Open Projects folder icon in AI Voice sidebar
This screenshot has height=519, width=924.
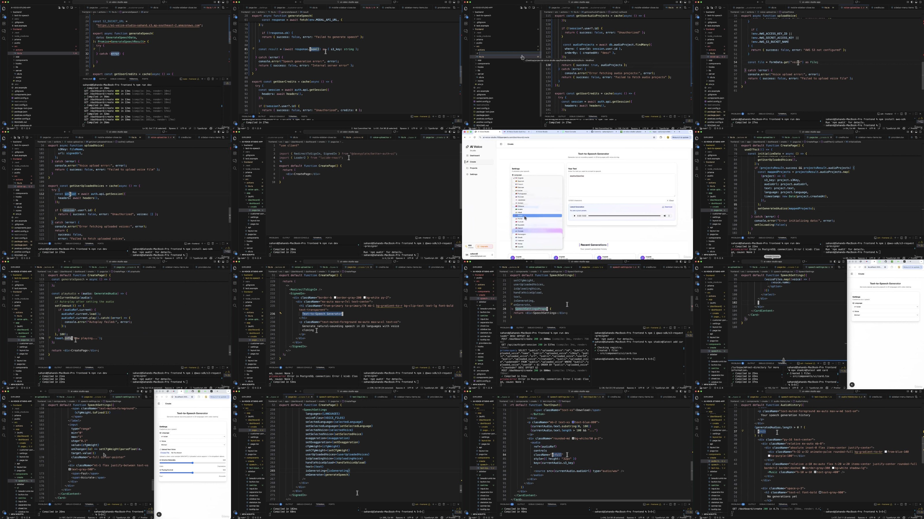pos(467,168)
